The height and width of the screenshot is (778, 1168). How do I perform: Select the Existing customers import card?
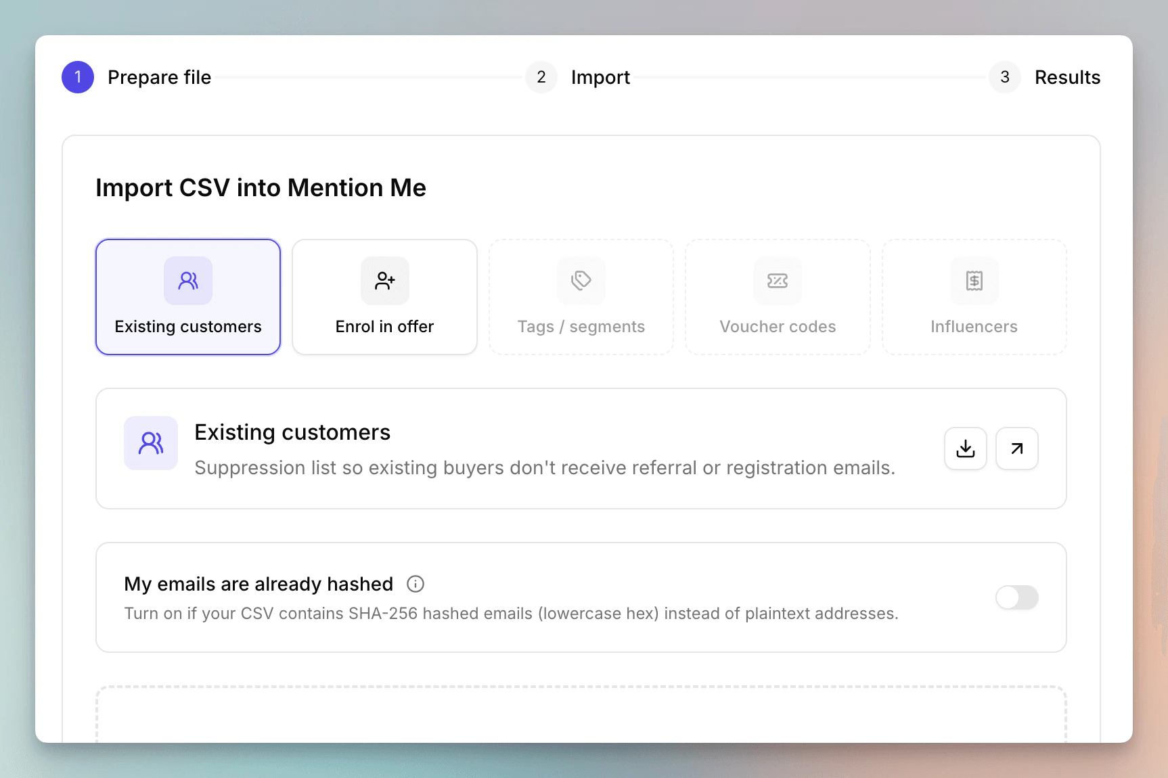pos(188,297)
